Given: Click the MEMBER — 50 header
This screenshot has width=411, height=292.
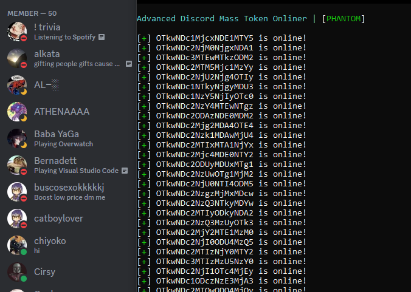Looking at the screenshot, I should [32, 13].
